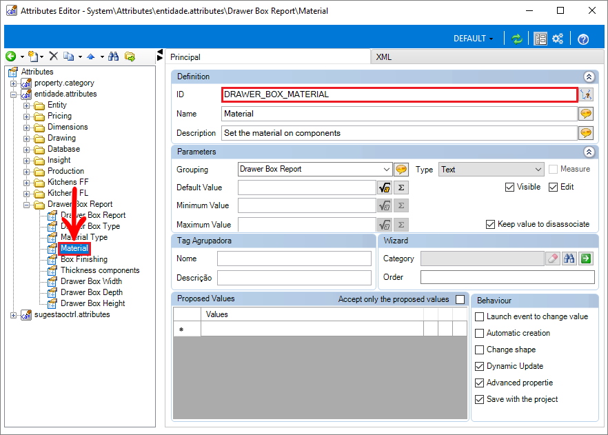This screenshot has height=435, width=608.
Task: Uncheck the Visible checkbox
Action: click(509, 188)
